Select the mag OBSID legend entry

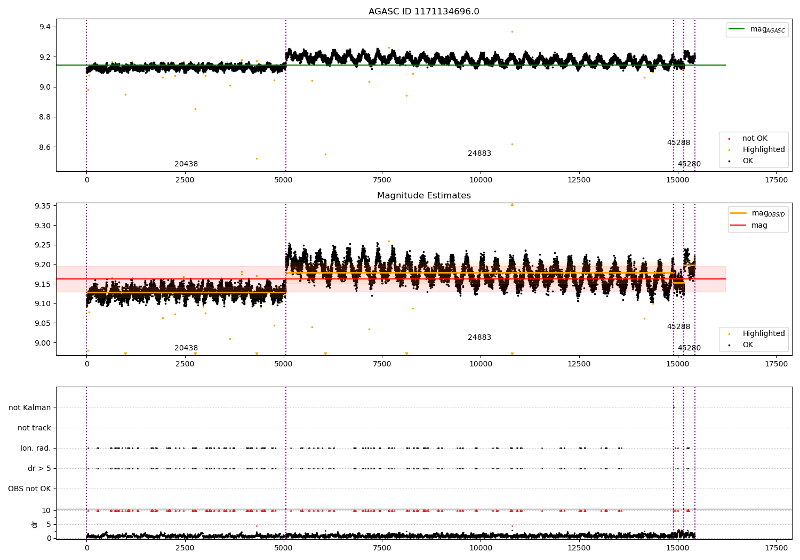click(x=758, y=213)
